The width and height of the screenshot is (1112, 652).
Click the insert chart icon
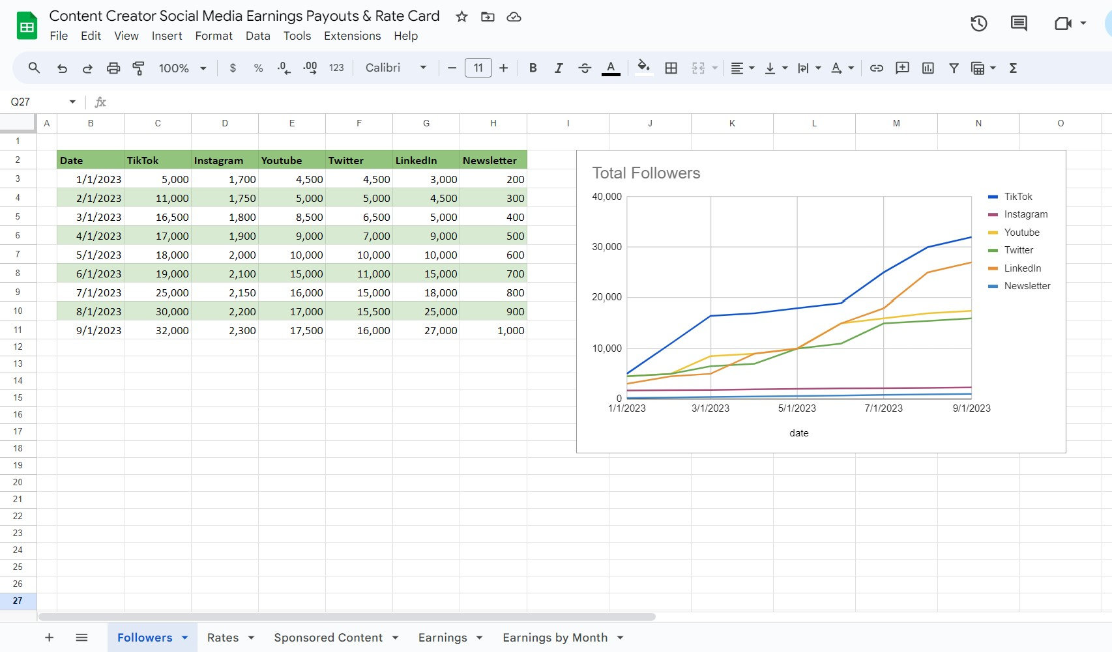coord(928,68)
